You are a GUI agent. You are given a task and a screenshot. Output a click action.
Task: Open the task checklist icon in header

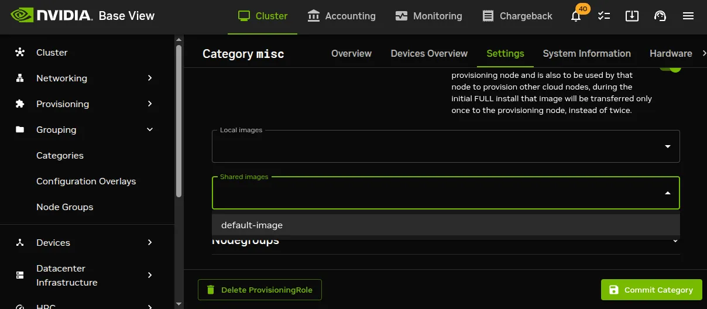(604, 16)
